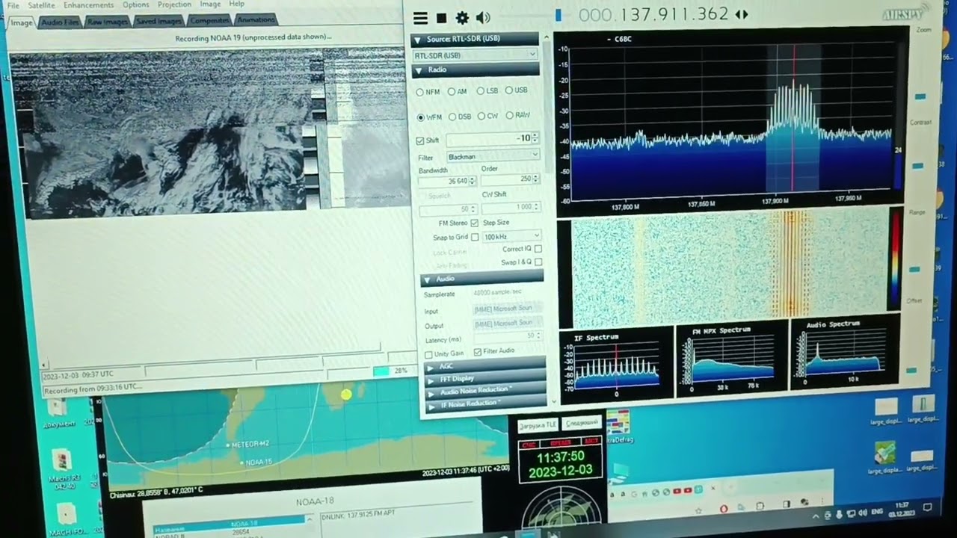Image resolution: width=957 pixels, height=538 pixels.
Task: Click the frequency tuning arrows icon
Action: tap(742, 14)
